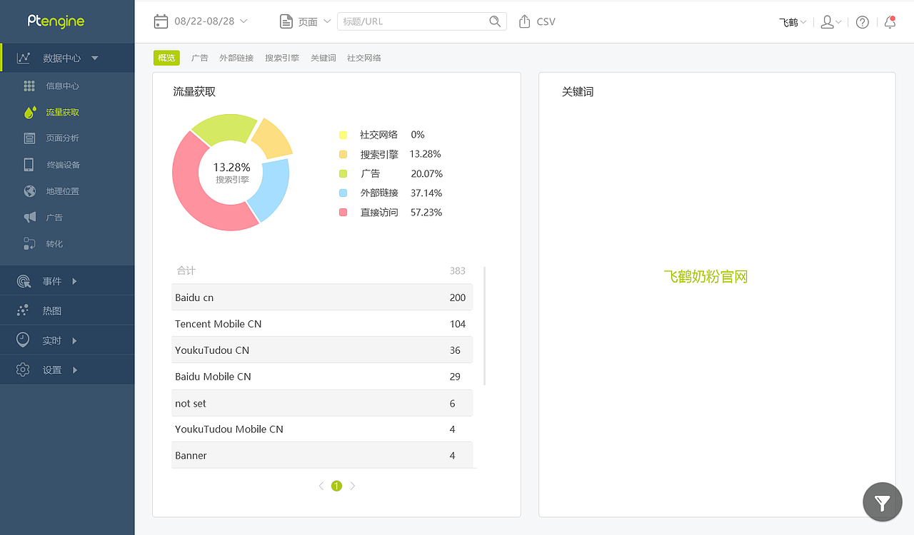Switch to the 社交网络 tab

(x=364, y=58)
